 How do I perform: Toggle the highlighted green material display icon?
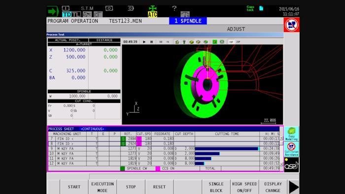214,42
